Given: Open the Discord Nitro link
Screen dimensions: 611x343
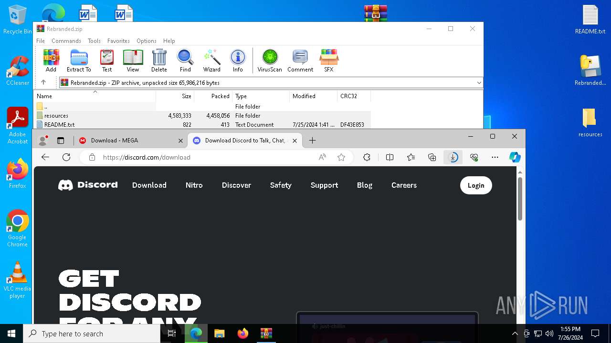Looking at the screenshot, I should coord(194,185).
